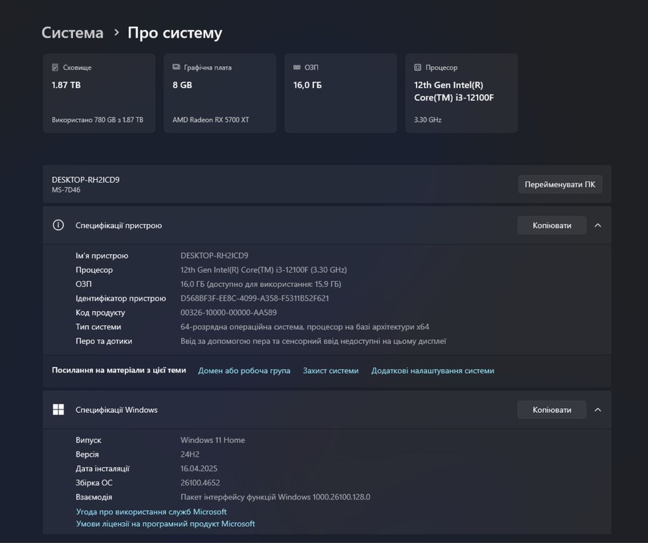Viewport: 648px width, 543px height.
Task: Open the Процесор i3-12100F card
Action: pos(461,93)
